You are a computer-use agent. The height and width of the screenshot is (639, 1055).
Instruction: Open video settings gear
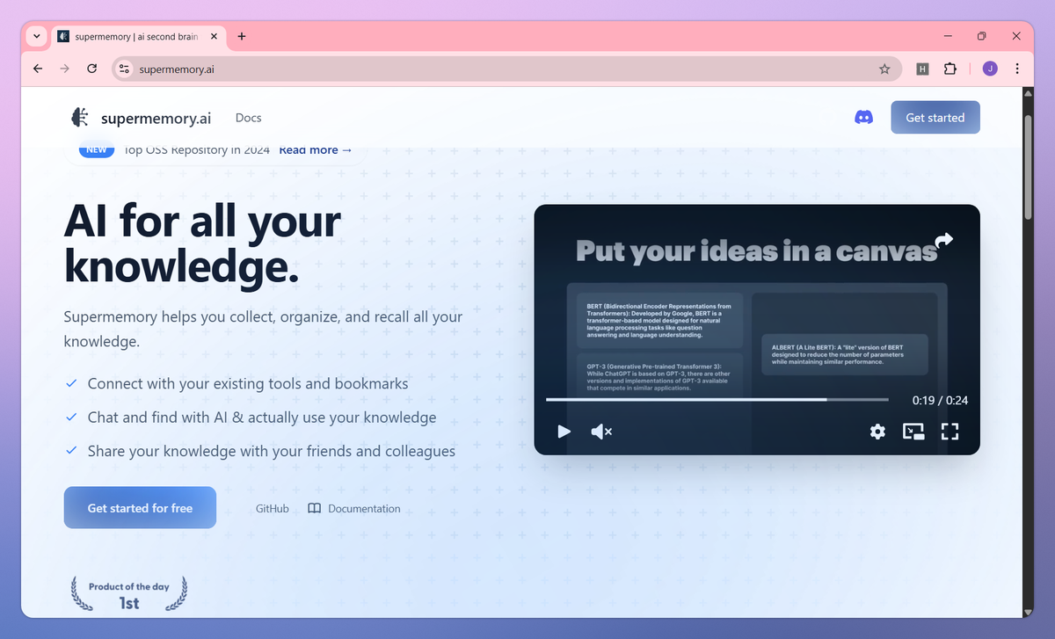877,431
